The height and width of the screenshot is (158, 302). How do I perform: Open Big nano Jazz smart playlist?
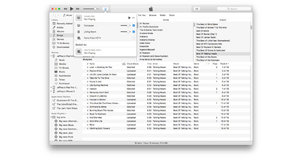point(66,133)
